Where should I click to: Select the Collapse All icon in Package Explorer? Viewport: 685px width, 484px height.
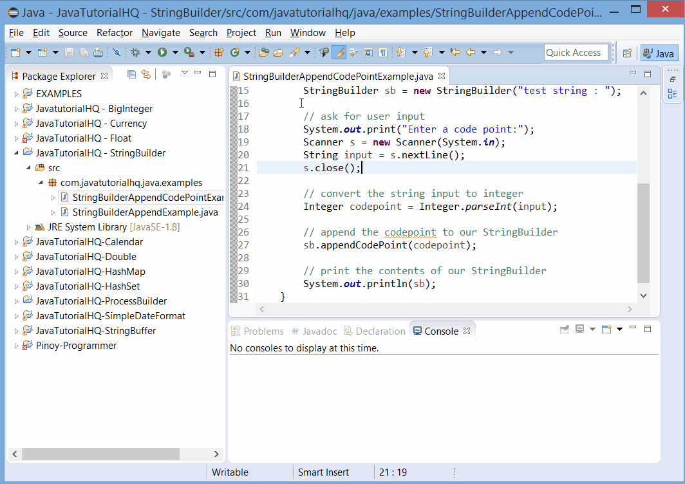(132, 74)
